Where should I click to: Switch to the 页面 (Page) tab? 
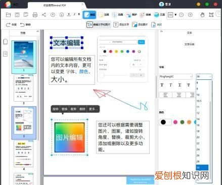tap(118, 15)
